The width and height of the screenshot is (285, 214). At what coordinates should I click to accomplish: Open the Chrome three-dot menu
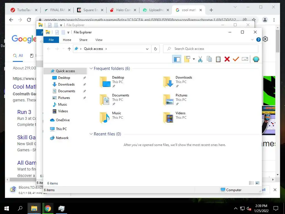click(x=274, y=20)
